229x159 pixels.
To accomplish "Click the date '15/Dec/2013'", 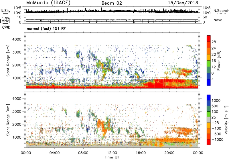I will (x=183, y=3).
